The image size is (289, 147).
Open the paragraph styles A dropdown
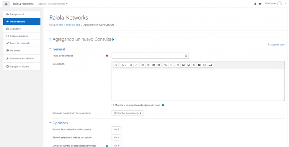(x=123, y=65)
